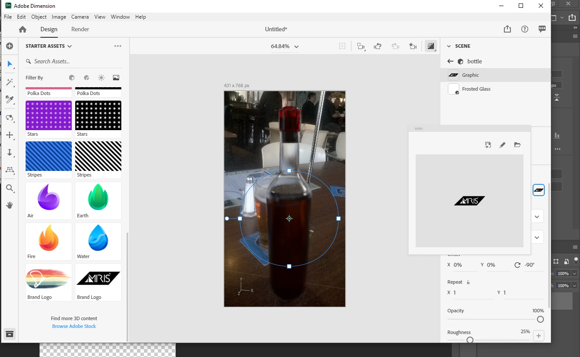Select the Pan camera tool
580x357 pixels.
coord(10,135)
